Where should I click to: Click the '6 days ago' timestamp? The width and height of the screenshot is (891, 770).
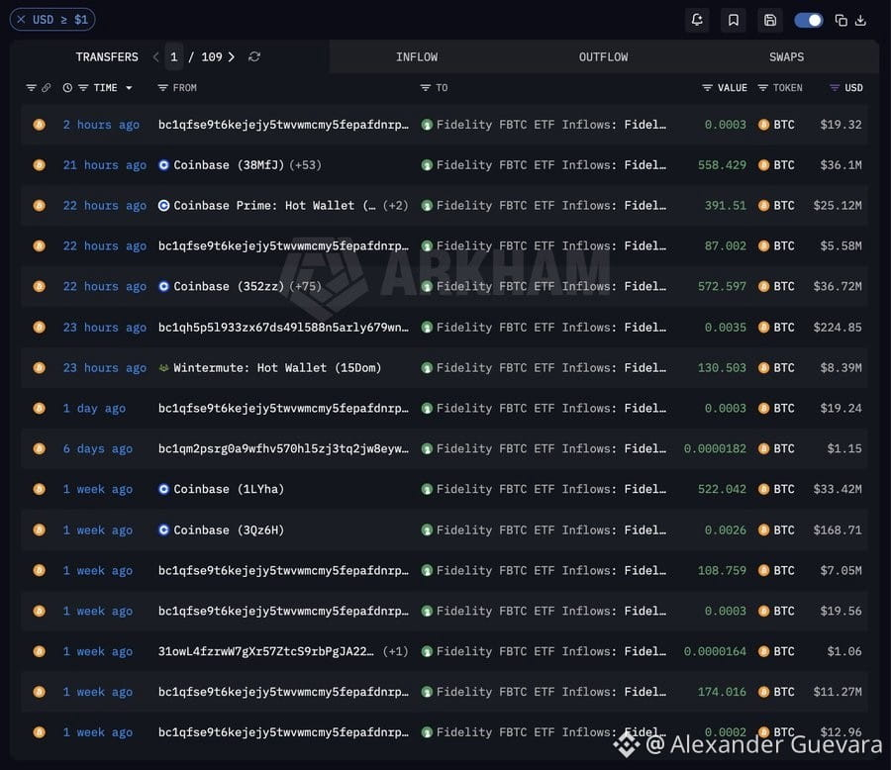pyautogui.click(x=98, y=448)
